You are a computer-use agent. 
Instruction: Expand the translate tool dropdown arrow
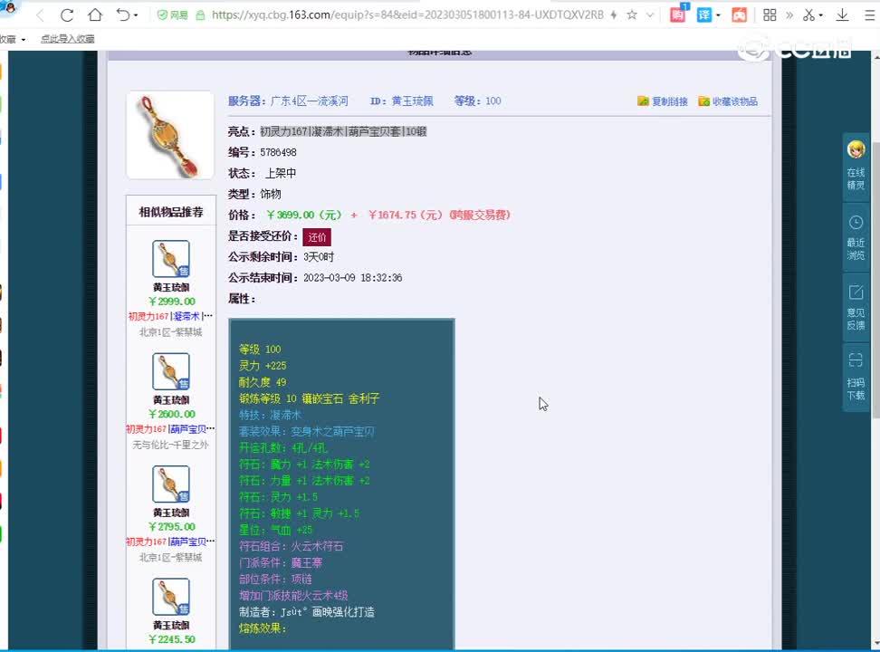[718, 14]
